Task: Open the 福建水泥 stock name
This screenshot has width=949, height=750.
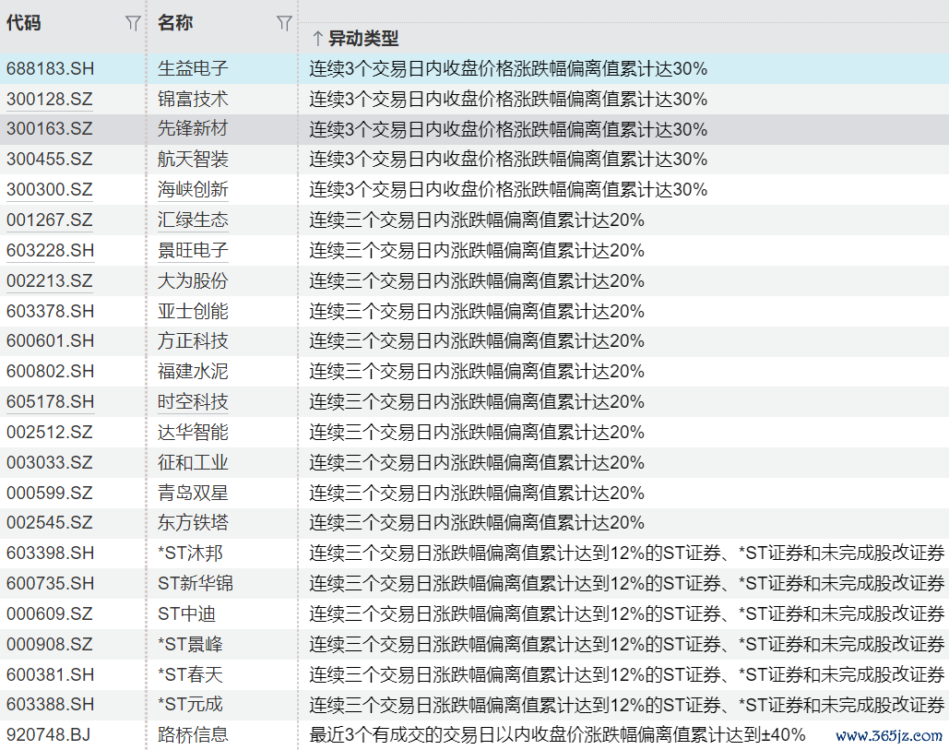Action: click(193, 372)
